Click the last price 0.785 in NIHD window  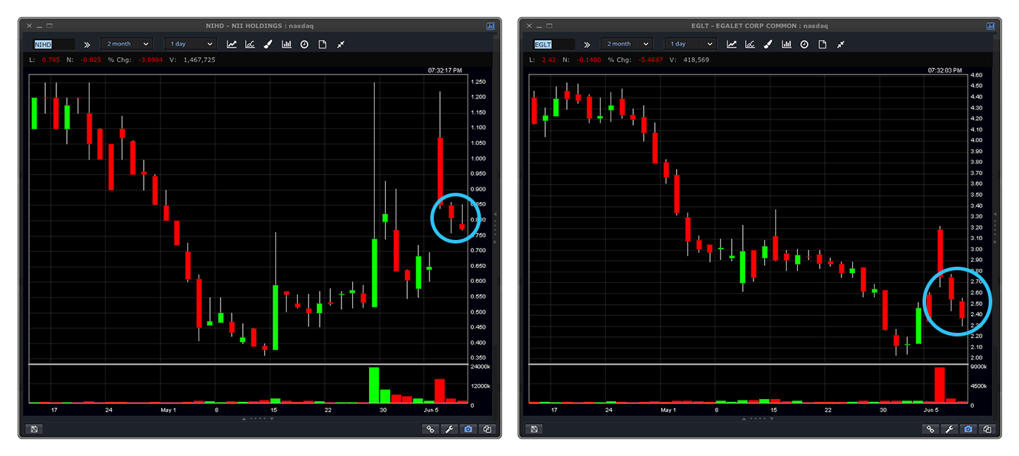(51, 60)
